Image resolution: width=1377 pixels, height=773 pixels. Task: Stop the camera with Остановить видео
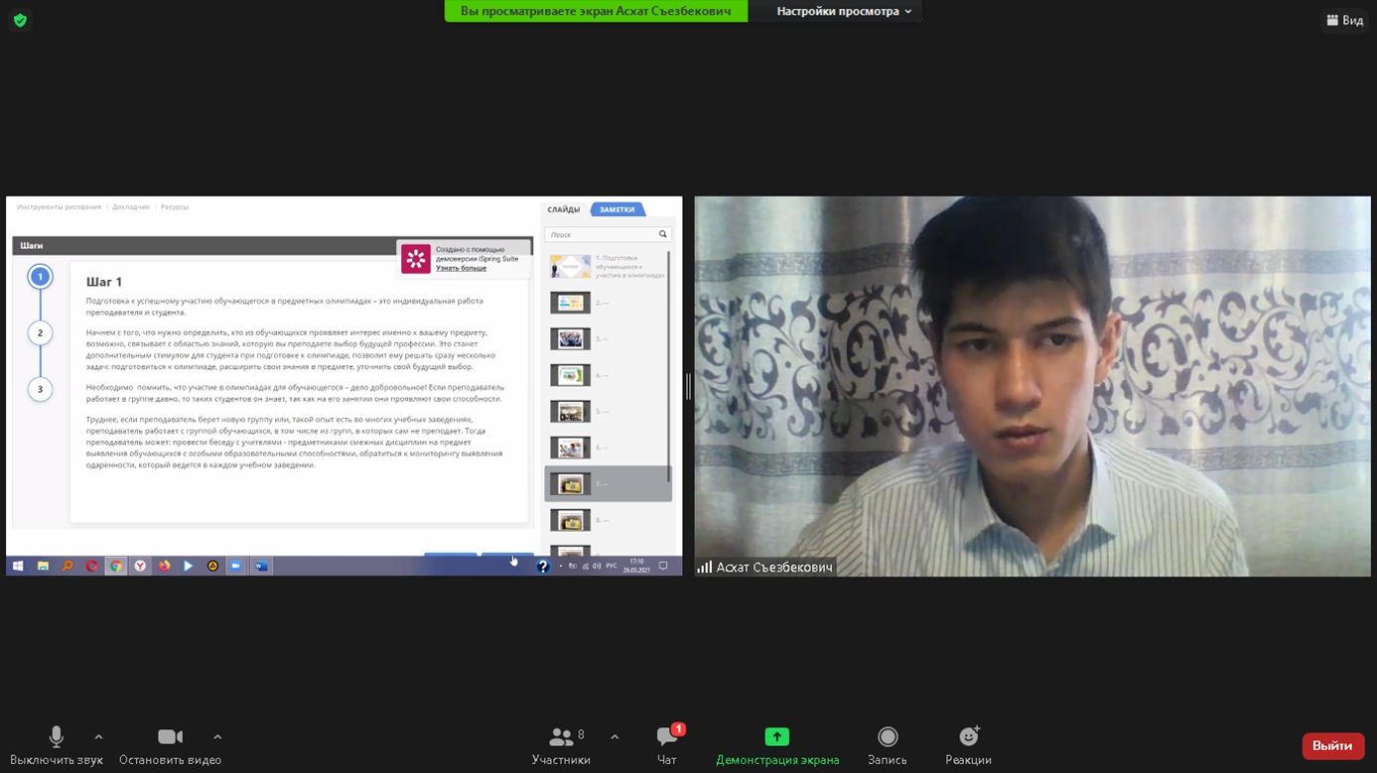pos(170,744)
